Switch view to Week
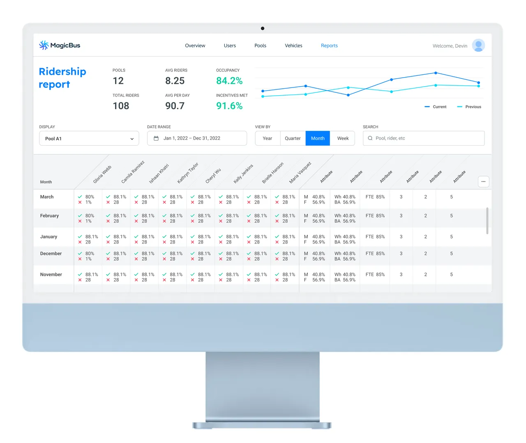Viewport: 526px width, 443px height. [343, 138]
